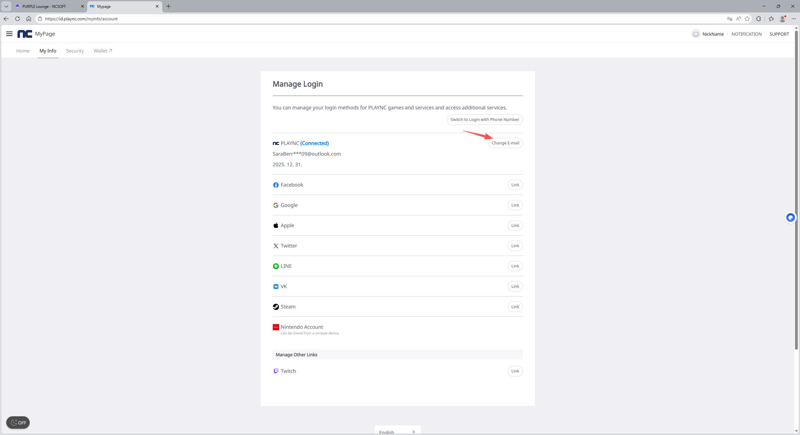Refresh the page
Screen dimensions: 800x435
coord(17,19)
